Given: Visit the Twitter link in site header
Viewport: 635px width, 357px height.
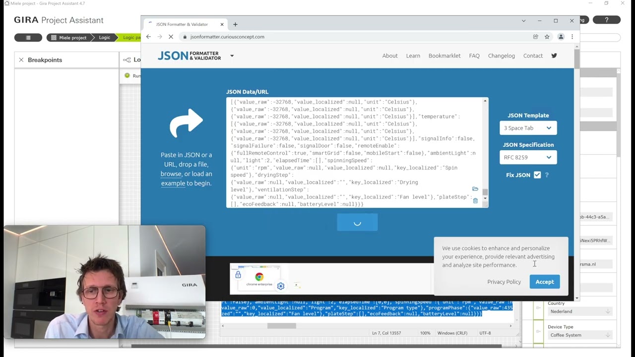Looking at the screenshot, I should point(554,56).
